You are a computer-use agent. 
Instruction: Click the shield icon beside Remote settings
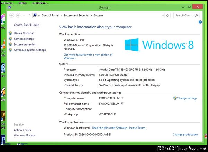pyautogui.click(x=10, y=39)
